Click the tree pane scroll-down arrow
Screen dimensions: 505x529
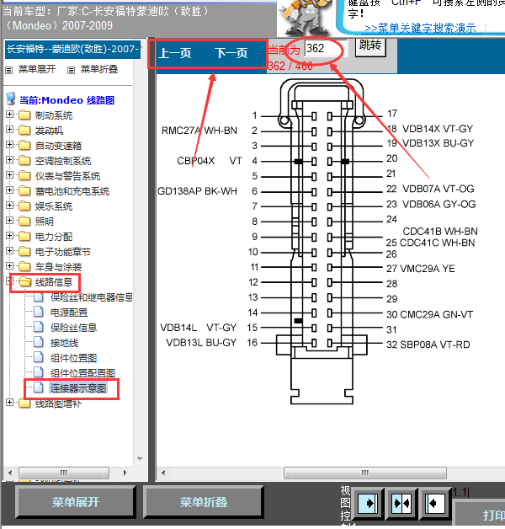pos(141,459)
